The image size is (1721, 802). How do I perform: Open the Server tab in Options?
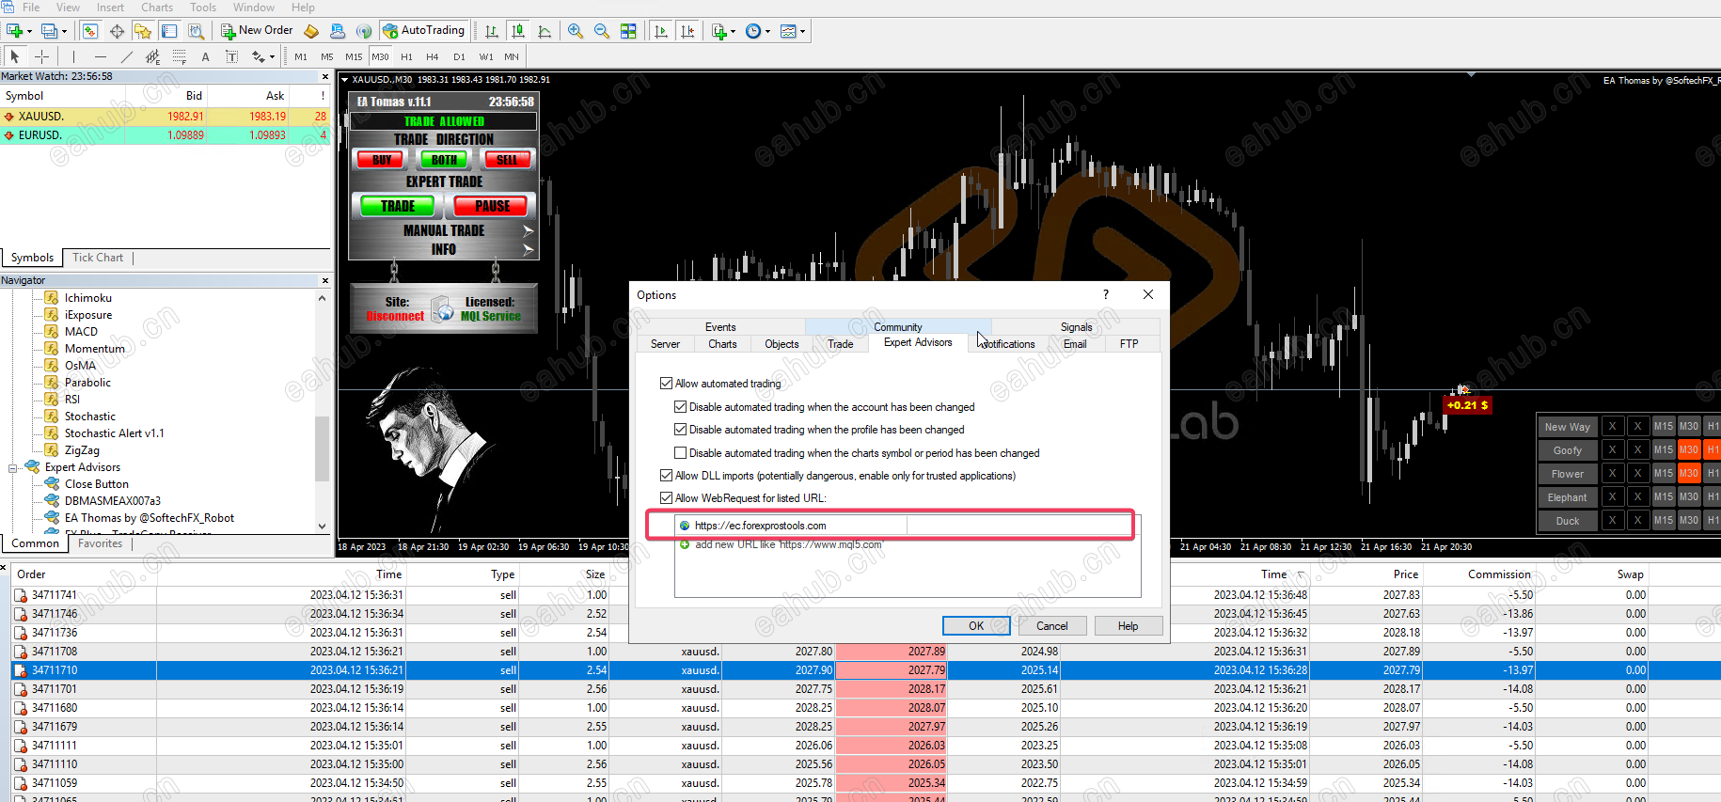click(x=665, y=344)
